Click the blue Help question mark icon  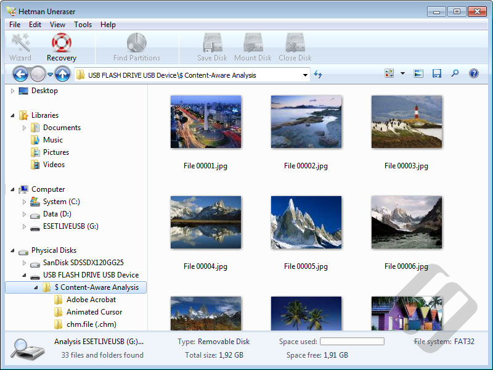(473, 73)
